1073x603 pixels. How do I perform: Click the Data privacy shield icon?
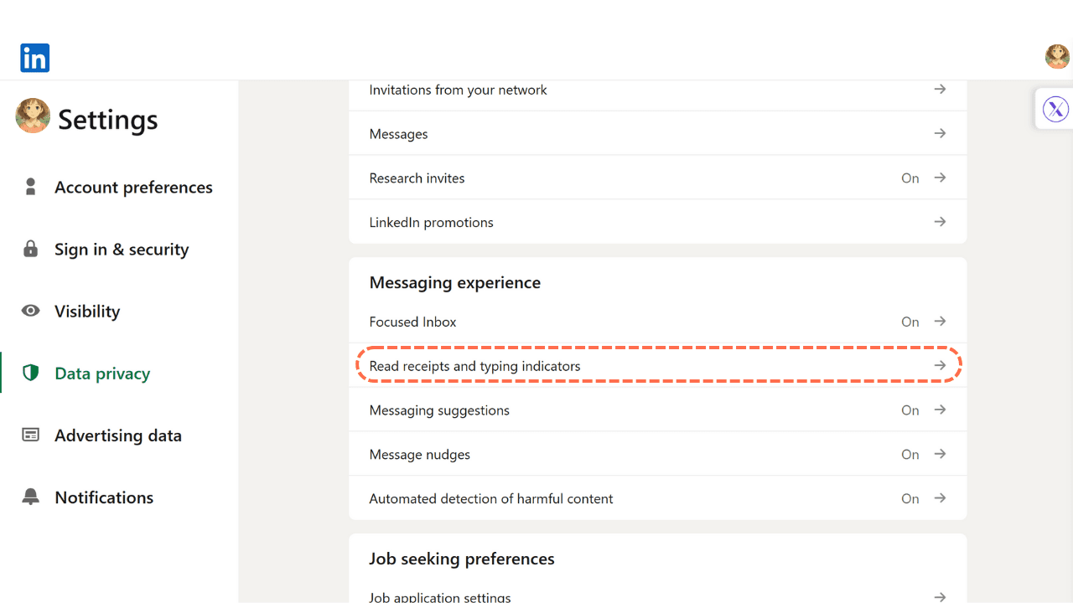(x=30, y=373)
